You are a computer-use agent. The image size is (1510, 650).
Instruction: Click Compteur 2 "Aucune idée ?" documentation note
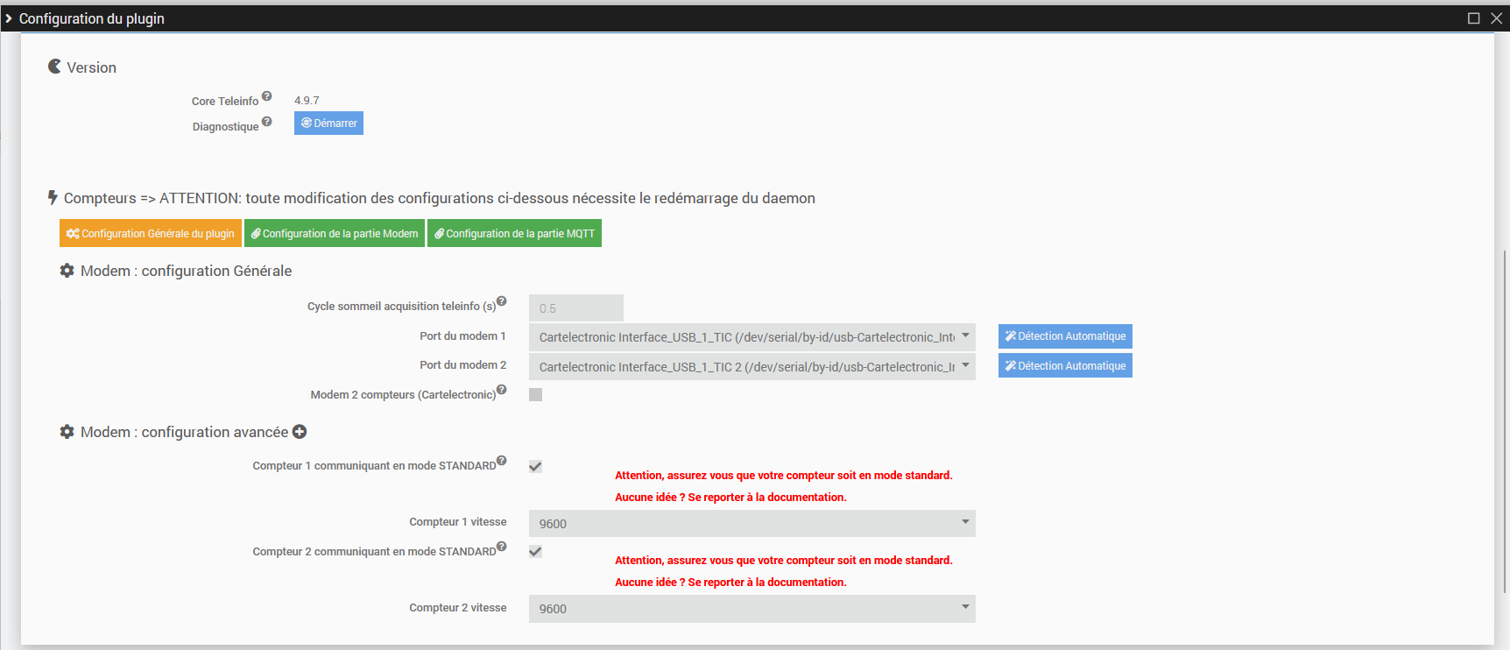pos(730,583)
